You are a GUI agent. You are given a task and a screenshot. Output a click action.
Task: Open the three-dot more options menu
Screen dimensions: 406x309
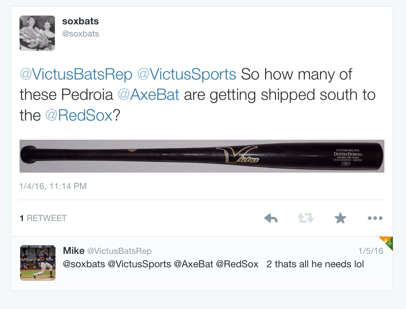pyautogui.click(x=375, y=218)
